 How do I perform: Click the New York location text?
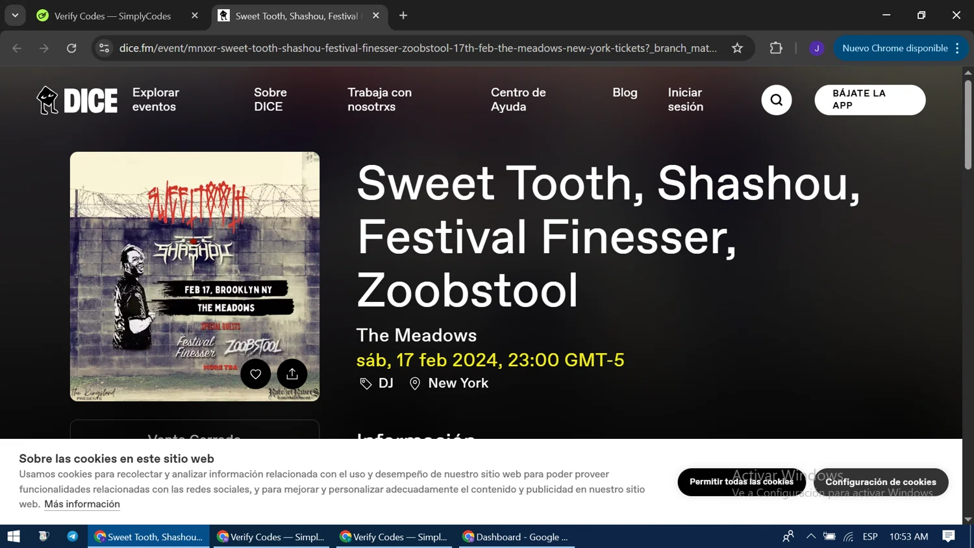point(458,383)
